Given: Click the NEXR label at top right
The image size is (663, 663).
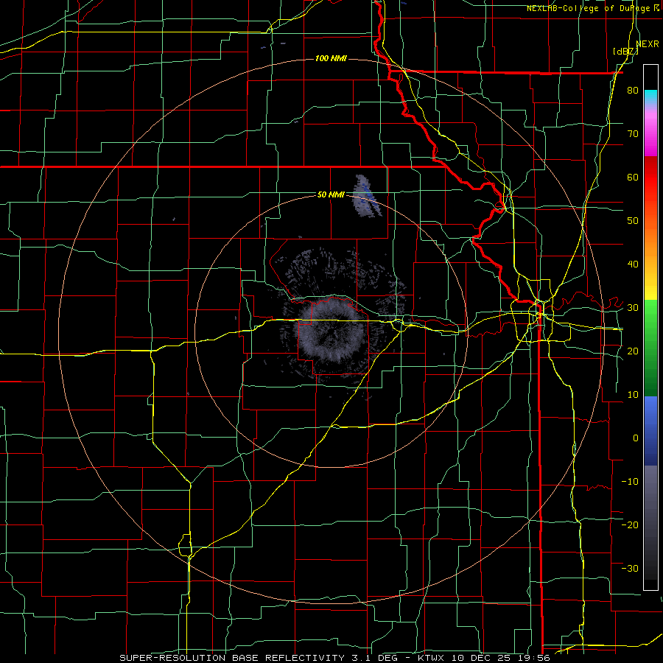Looking at the screenshot, I should (648, 43).
